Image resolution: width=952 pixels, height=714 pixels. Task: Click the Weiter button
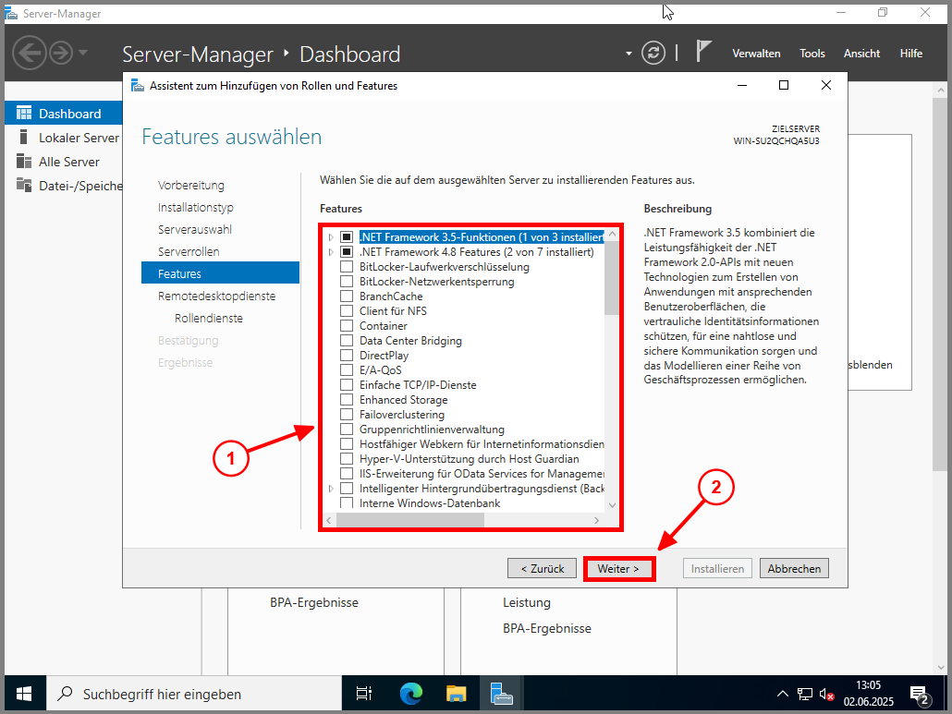pos(618,569)
